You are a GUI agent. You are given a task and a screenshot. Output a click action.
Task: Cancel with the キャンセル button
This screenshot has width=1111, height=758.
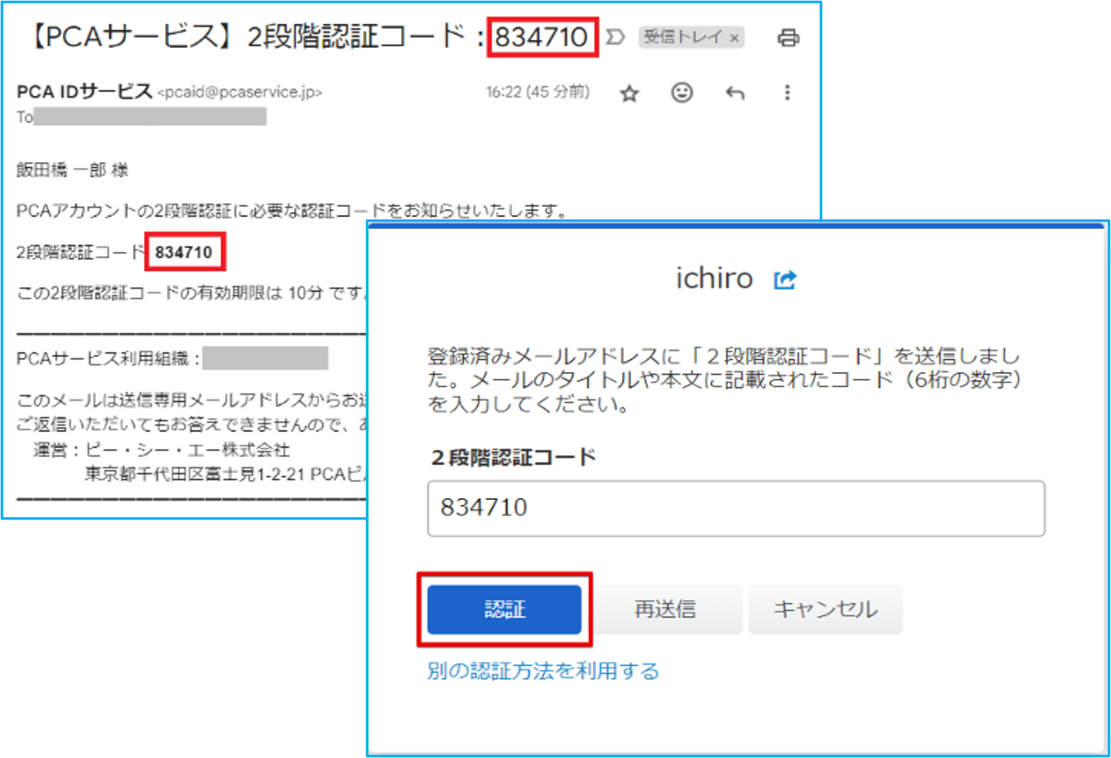tap(826, 610)
